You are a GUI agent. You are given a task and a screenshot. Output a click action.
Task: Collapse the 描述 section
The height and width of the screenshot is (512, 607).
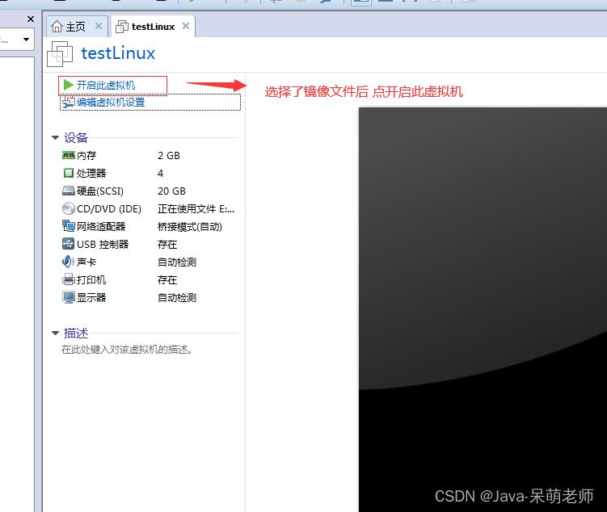click(x=55, y=333)
